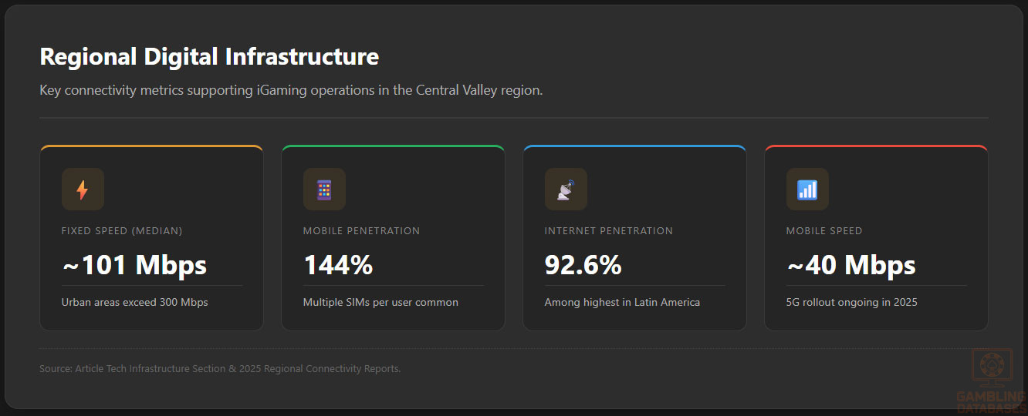Click the Central Valley connectivity subtitle text

(x=291, y=90)
